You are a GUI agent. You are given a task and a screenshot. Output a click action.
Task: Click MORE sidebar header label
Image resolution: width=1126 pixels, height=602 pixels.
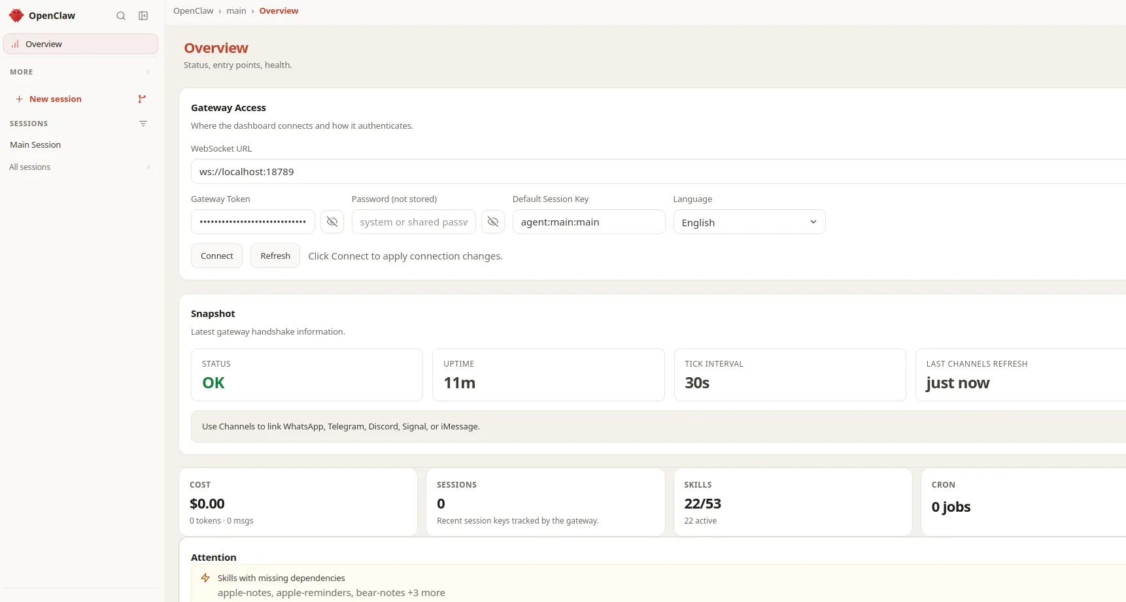[x=22, y=72]
